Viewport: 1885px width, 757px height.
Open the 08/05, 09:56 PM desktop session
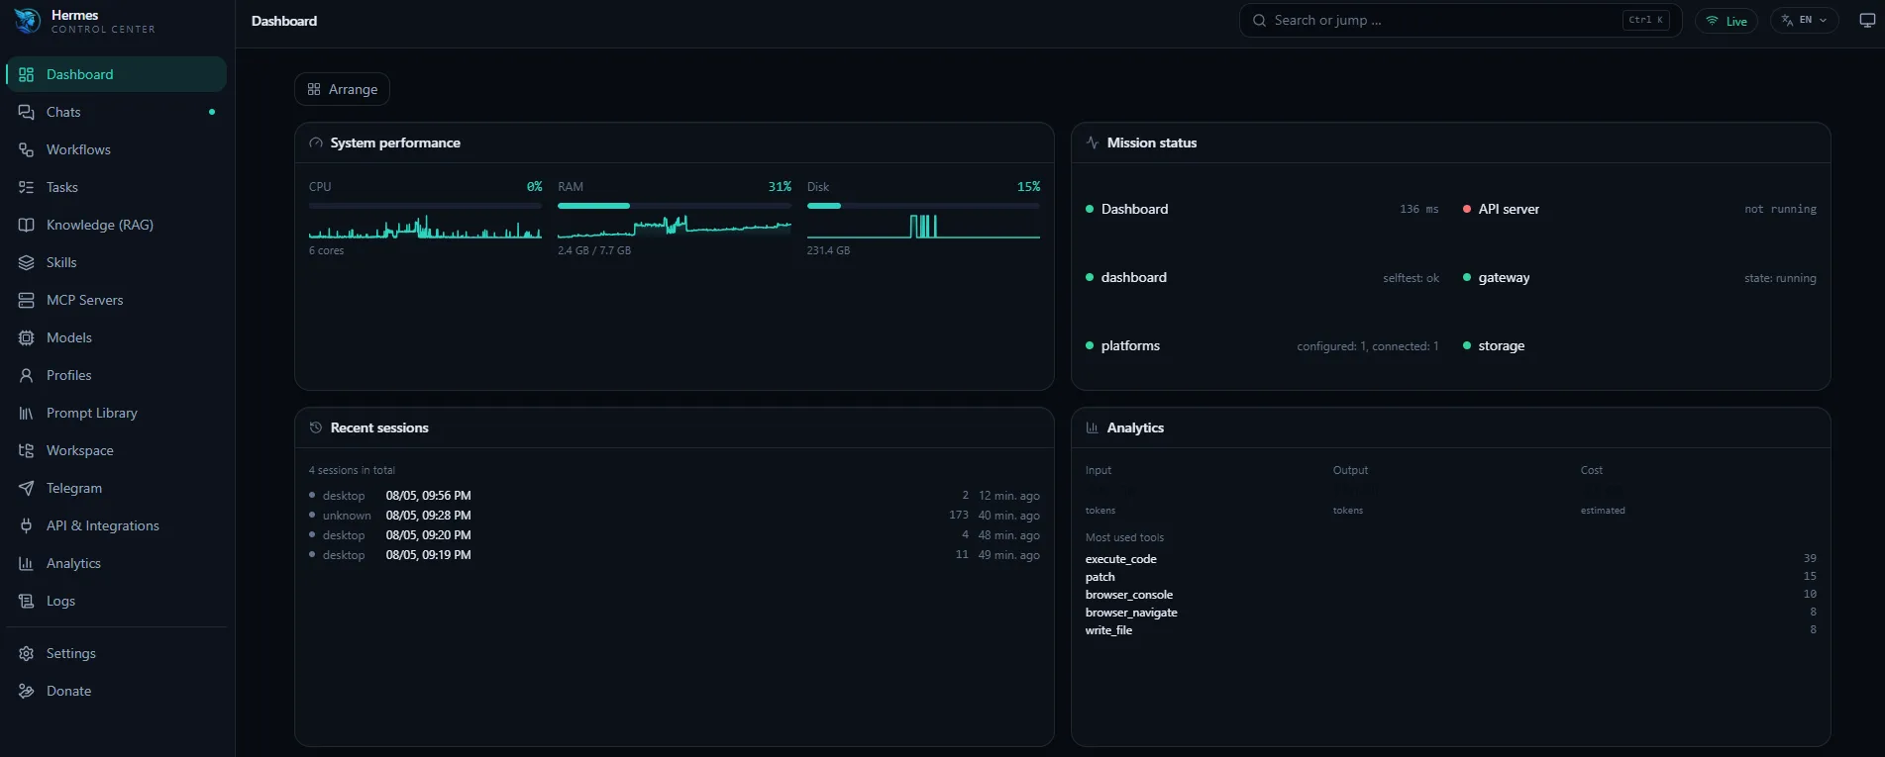[675, 496]
